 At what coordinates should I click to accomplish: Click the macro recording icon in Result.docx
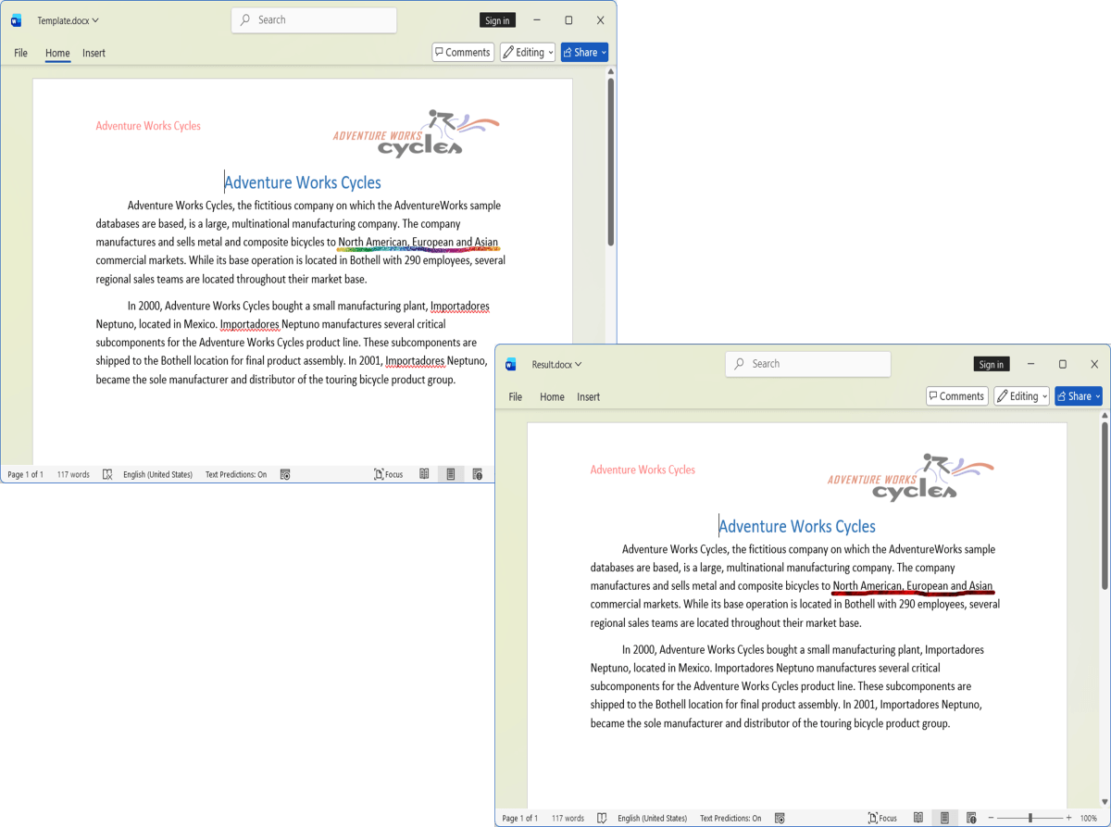[x=780, y=818]
